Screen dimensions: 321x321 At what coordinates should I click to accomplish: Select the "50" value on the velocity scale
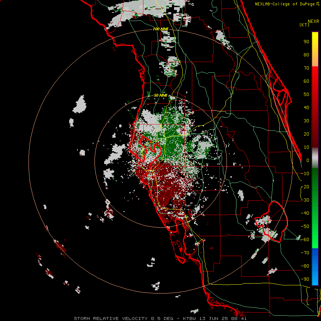click(306, 95)
